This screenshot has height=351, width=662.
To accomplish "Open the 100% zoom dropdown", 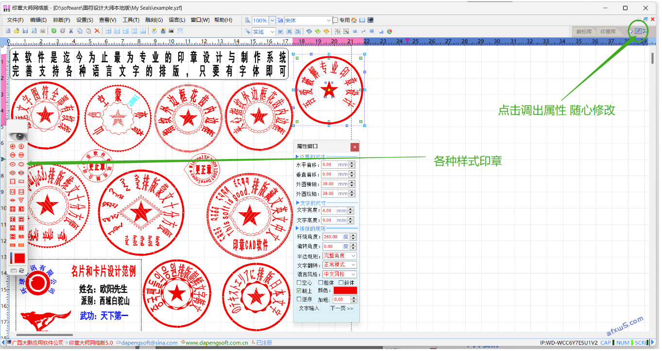I will coord(272,20).
